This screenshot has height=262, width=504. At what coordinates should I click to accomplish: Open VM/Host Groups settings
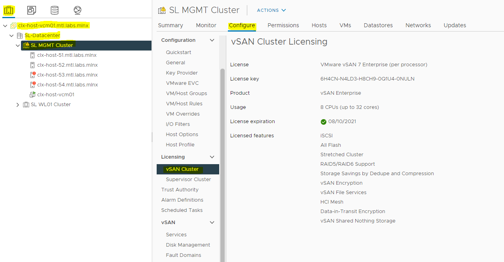click(187, 94)
